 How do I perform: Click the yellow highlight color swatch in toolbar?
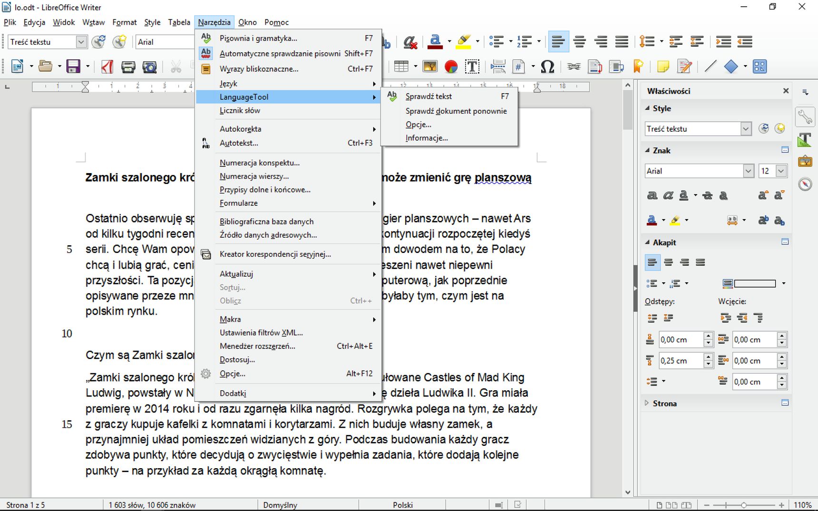coord(464,42)
